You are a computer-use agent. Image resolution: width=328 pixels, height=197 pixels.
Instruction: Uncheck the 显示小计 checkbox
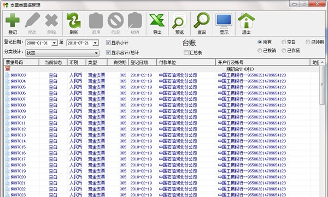point(108,43)
